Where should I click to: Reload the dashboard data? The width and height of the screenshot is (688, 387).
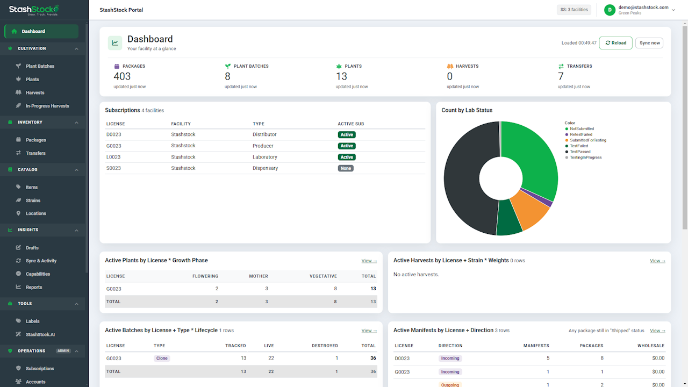coord(615,43)
